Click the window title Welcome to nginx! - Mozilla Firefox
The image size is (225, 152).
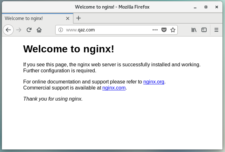tap(112, 7)
